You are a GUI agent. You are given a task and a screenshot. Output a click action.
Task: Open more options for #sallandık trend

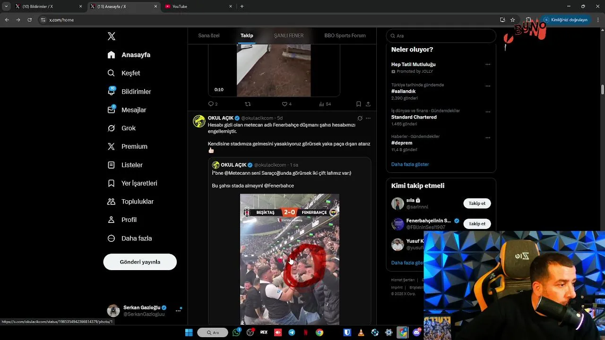(x=488, y=86)
